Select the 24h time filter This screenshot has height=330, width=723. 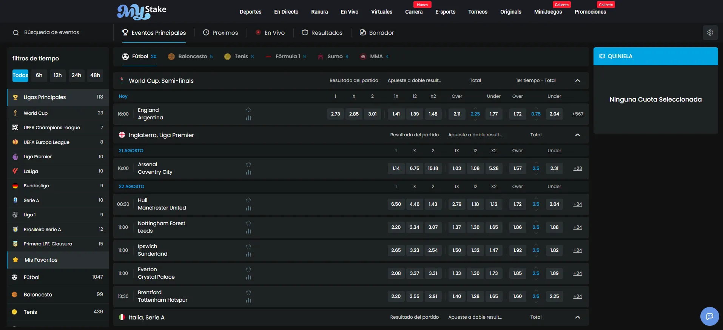pos(76,76)
